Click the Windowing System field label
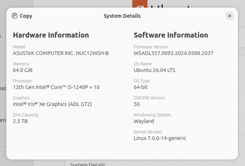The height and width of the screenshot is (166, 245). point(152,115)
